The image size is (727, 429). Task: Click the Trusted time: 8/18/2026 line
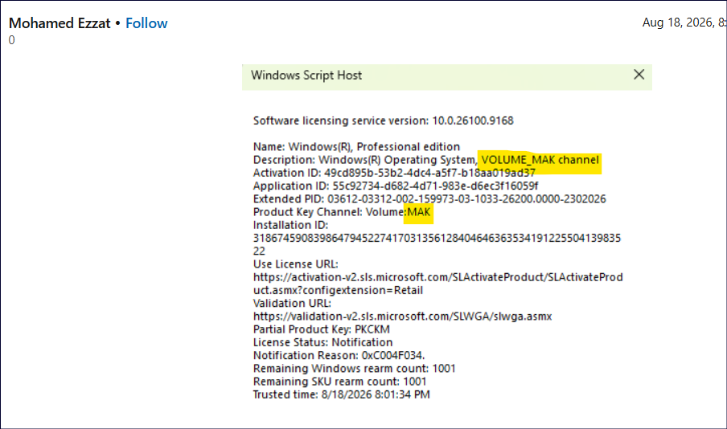click(341, 394)
